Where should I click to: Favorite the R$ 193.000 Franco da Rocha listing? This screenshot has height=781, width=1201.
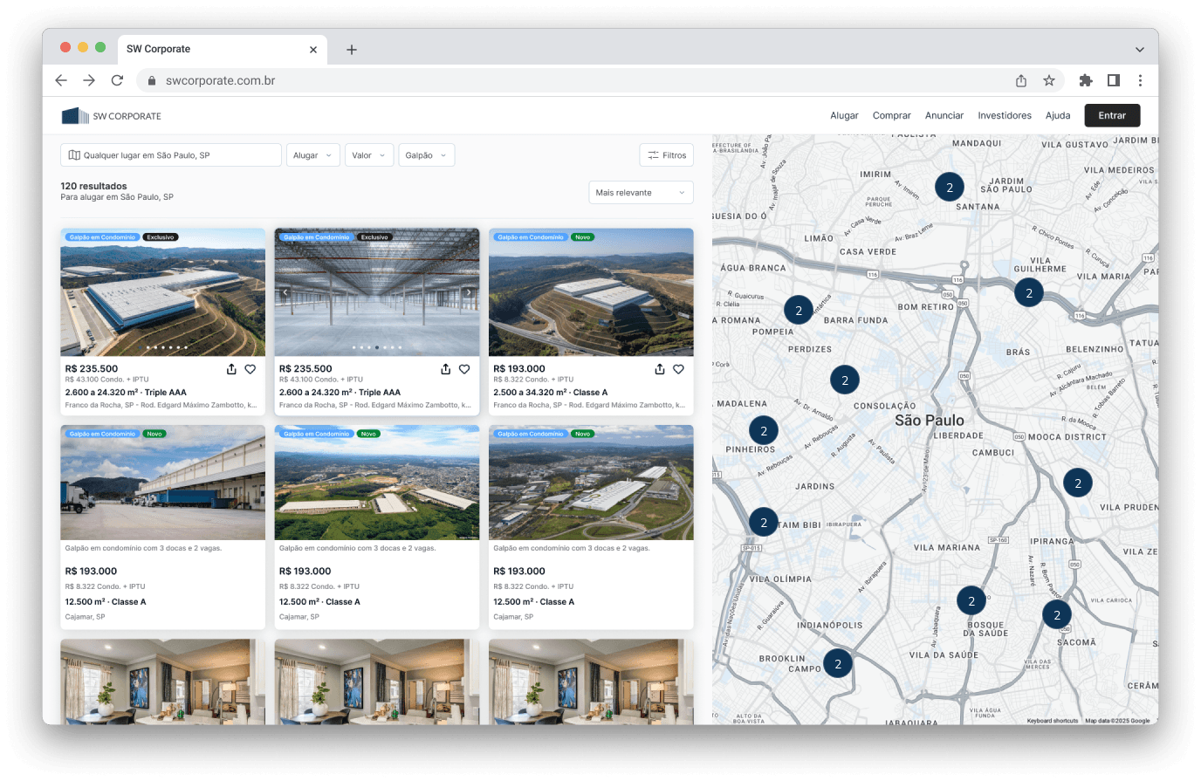coord(678,369)
